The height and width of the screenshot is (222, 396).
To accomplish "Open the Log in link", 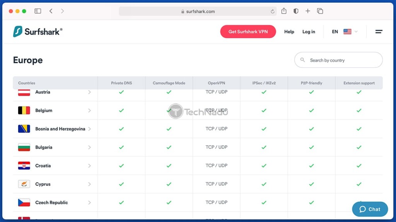I will tap(309, 32).
